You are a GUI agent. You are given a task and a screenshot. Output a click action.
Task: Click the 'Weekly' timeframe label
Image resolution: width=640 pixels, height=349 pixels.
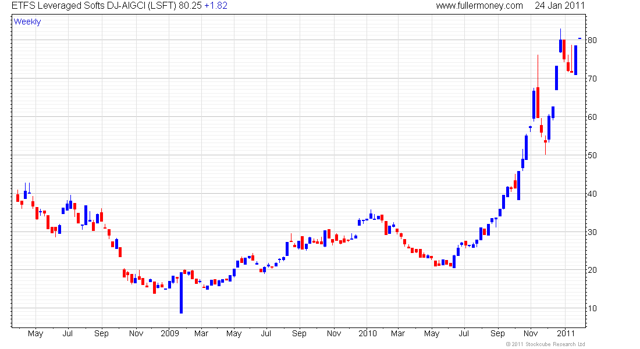tap(27, 22)
